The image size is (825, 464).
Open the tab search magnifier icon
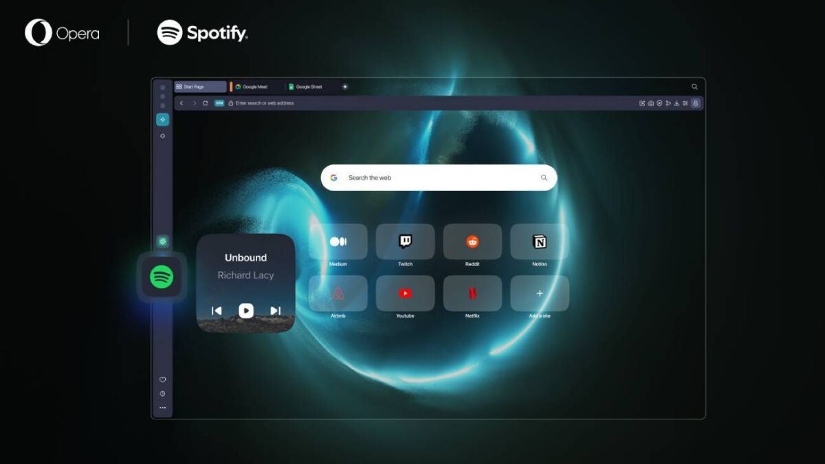pos(694,87)
